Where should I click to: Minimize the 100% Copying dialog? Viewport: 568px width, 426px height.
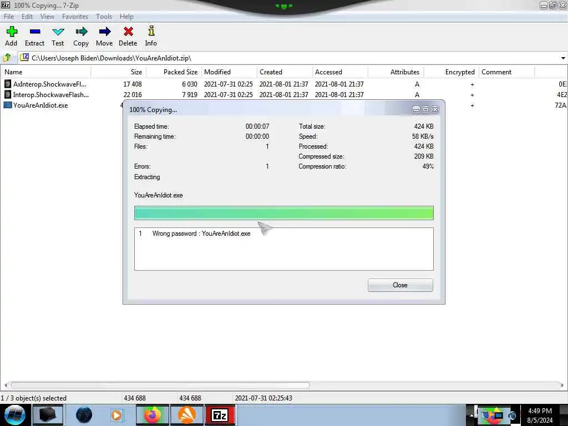point(416,109)
